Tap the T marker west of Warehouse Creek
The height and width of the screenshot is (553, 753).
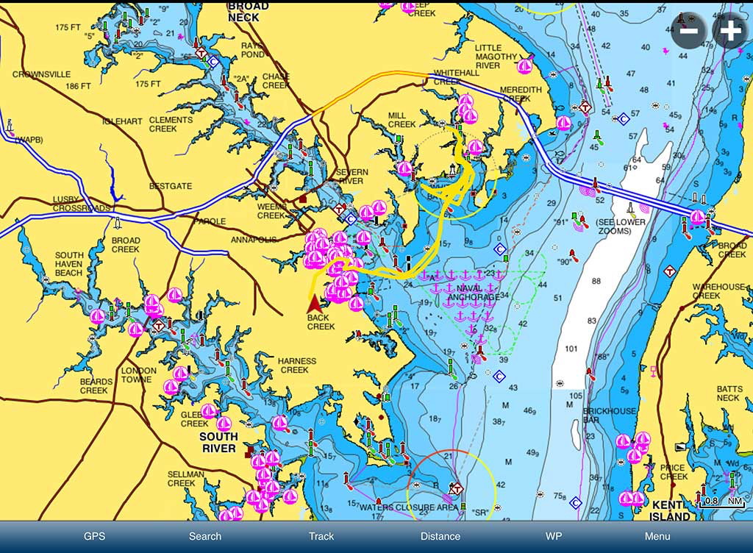pyautogui.click(x=669, y=272)
